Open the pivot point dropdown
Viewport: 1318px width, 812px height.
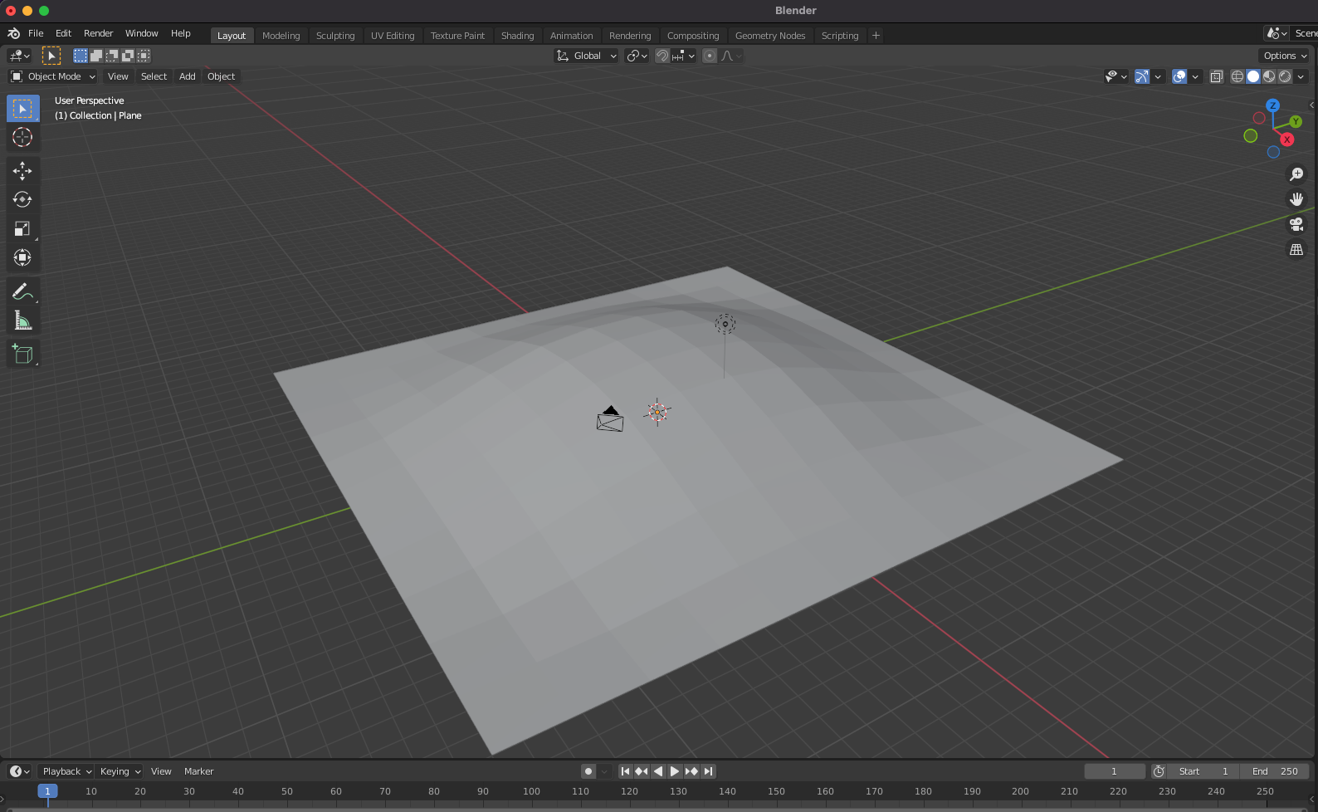[637, 56]
